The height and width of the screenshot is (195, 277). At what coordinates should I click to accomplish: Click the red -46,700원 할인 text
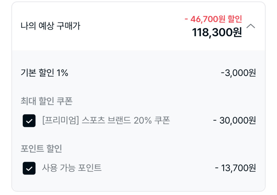point(213,19)
